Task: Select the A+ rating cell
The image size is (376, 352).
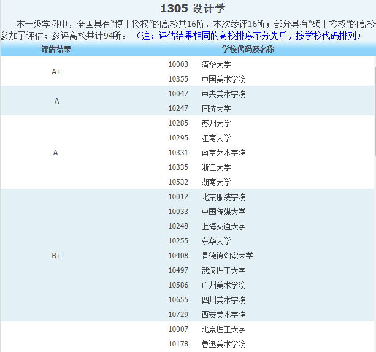Action: [x=56, y=72]
